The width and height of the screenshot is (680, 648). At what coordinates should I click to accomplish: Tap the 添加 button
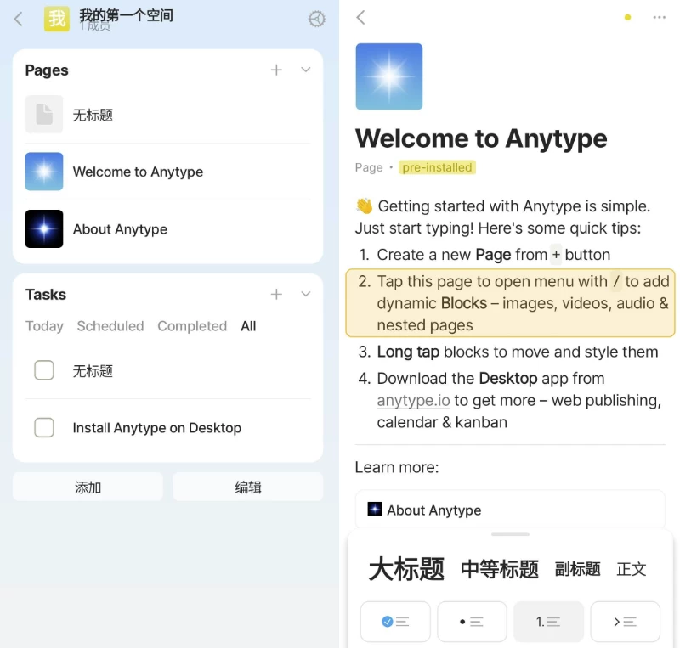[88, 487]
